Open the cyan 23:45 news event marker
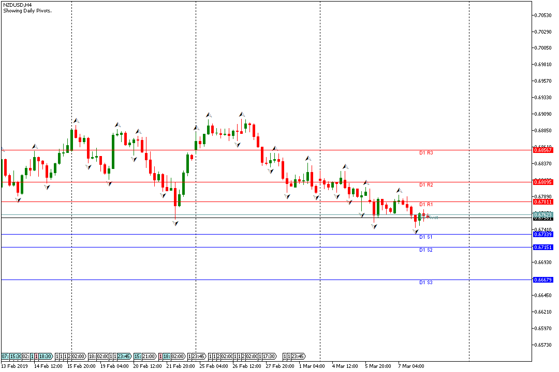Viewport: 559px width, 372px height. click(125, 357)
